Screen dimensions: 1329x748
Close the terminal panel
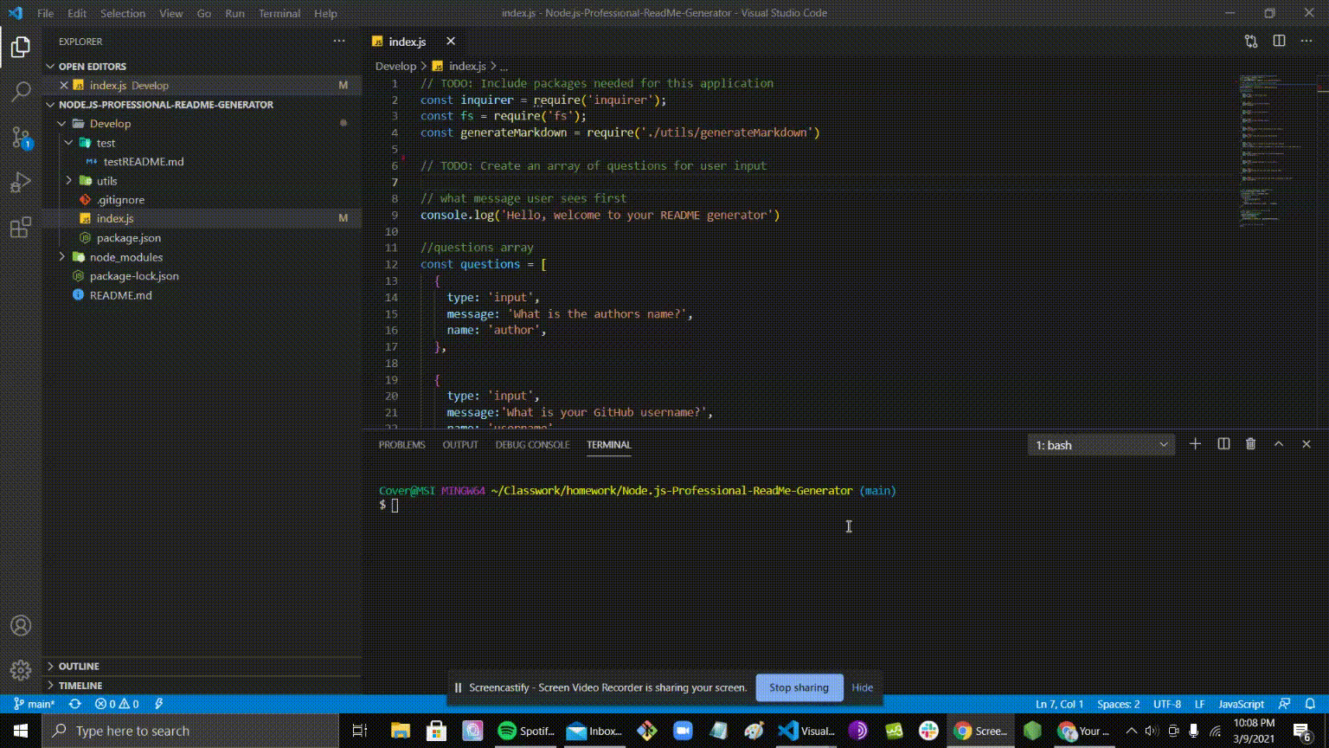1307,444
